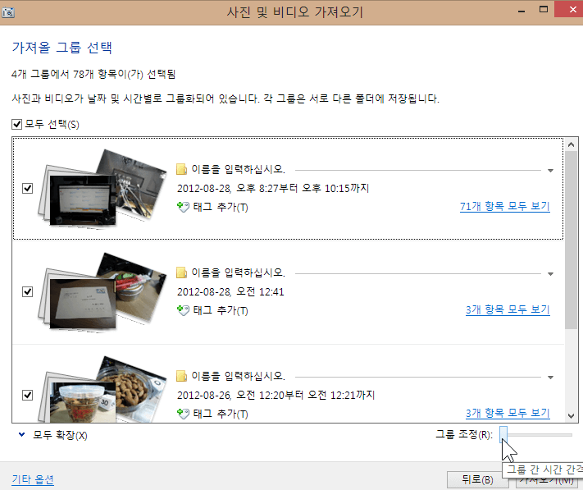Click the 그룹 조정(R) slider handle

(503, 434)
